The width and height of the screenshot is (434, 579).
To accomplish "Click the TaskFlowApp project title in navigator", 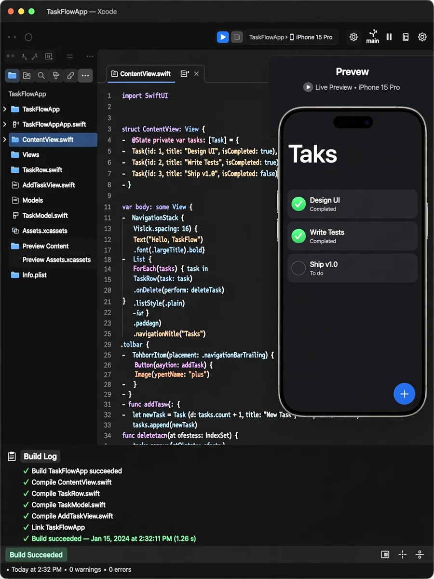I will click(27, 94).
